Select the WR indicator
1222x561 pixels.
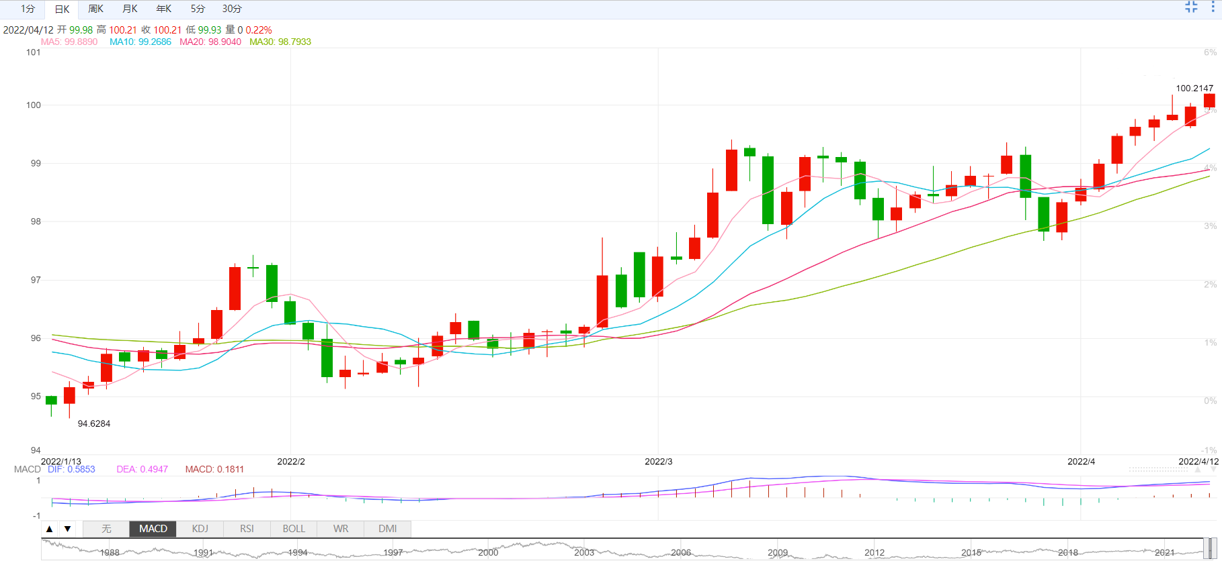341,529
